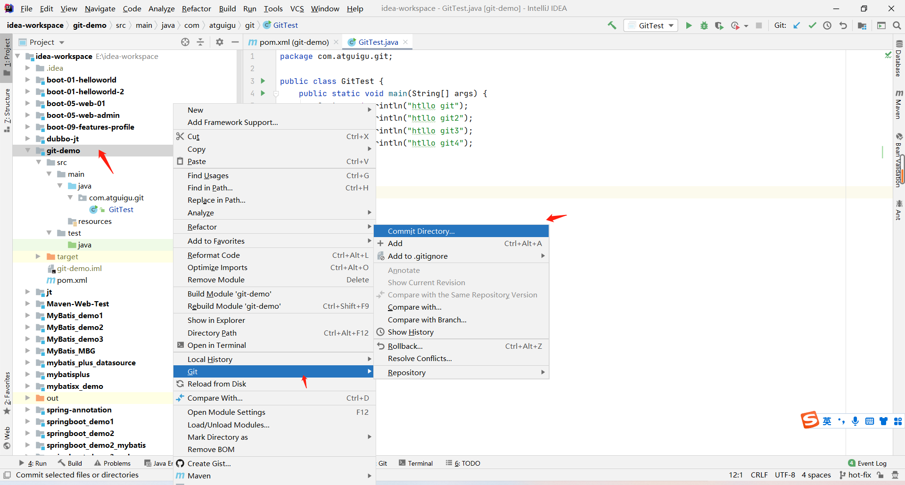This screenshot has width=905, height=485.
Task: Switch to the pom.xml (git-demo) tab
Action: click(294, 42)
